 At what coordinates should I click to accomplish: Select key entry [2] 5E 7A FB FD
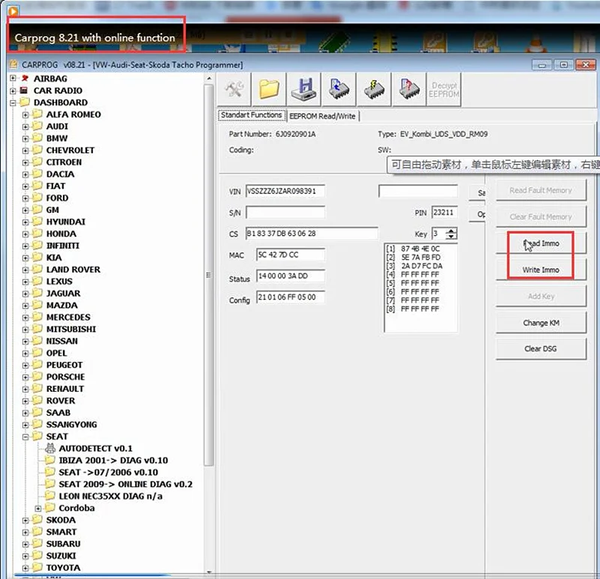click(413, 257)
